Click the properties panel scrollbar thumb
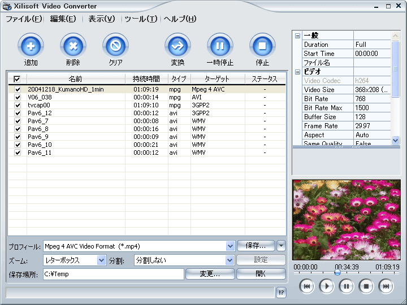The width and height of the screenshot is (407, 305). click(x=395, y=69)
